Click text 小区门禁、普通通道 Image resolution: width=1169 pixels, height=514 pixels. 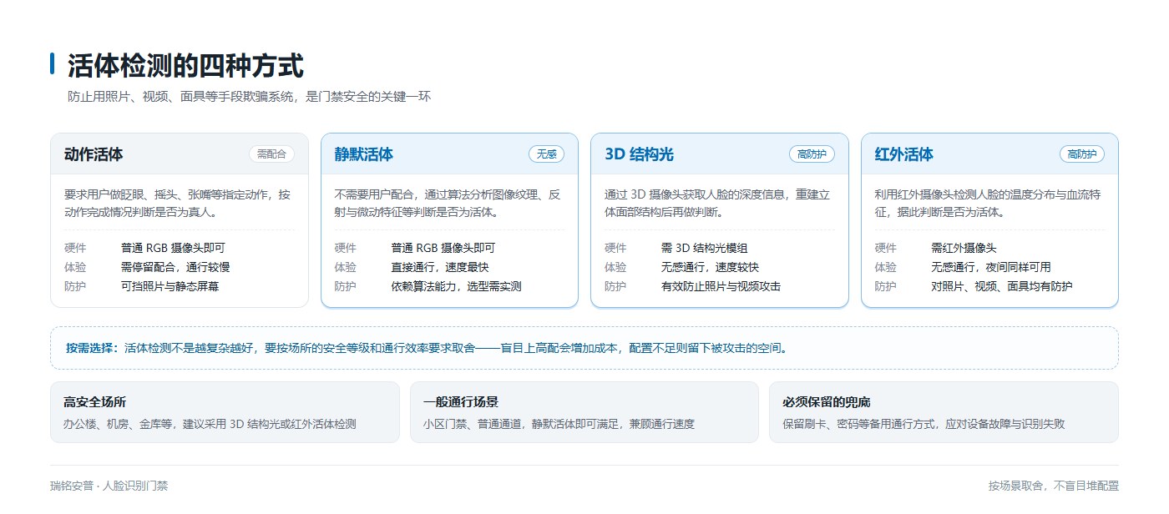[x=559, y=424]
